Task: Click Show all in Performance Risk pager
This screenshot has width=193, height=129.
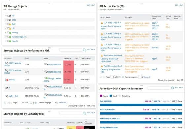Action: click(62, 103)
